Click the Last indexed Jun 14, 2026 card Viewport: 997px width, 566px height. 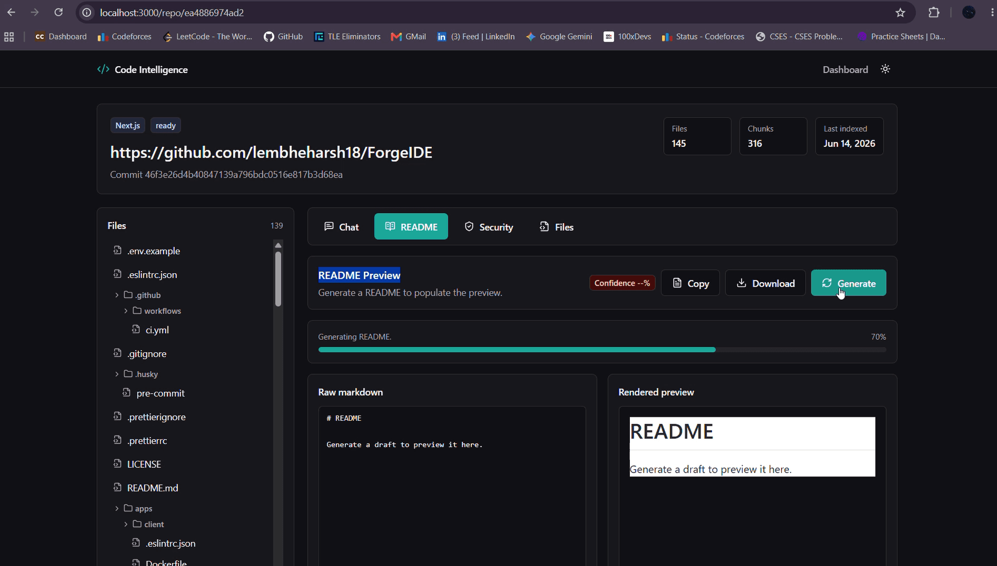tap(849, 136)
